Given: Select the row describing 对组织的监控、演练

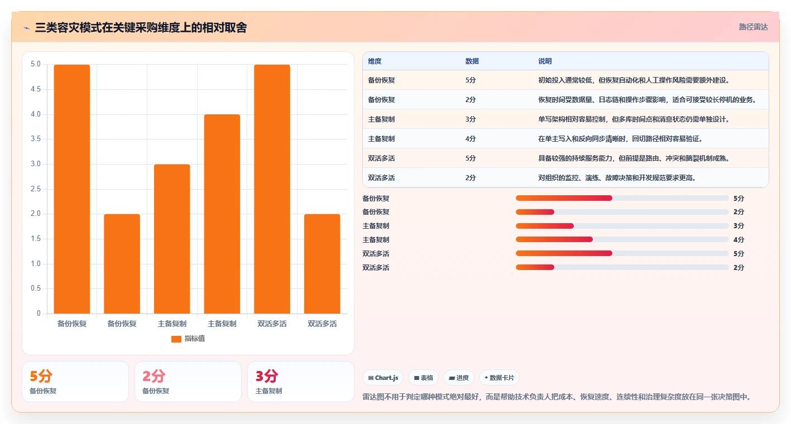Looking at the screenshot, I should point(565,178).
